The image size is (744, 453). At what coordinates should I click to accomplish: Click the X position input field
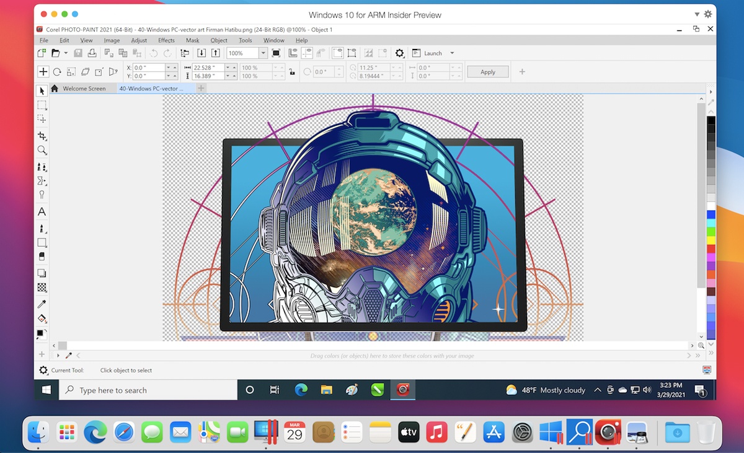[148, 68]
